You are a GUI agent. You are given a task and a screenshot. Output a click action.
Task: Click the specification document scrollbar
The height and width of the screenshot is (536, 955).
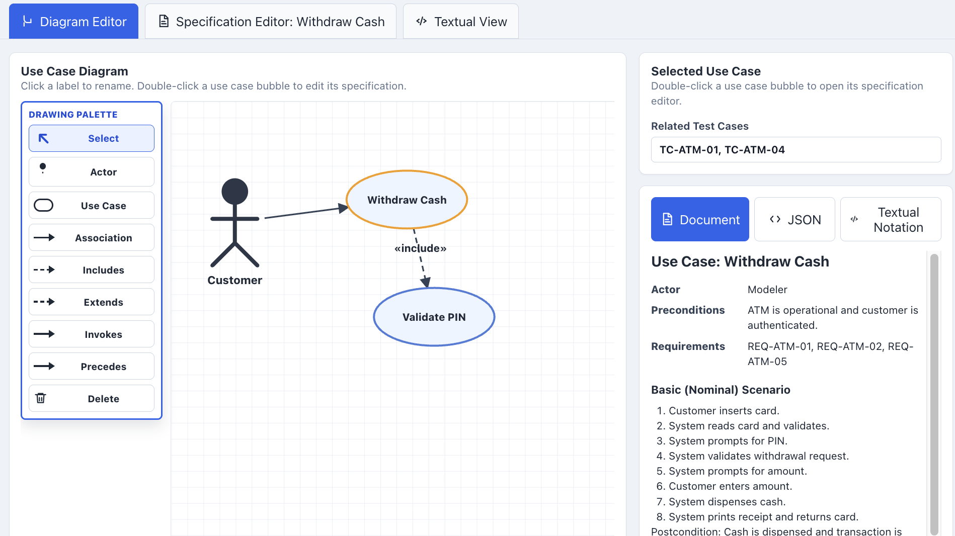pyautogui.click(x=934, y=395)
